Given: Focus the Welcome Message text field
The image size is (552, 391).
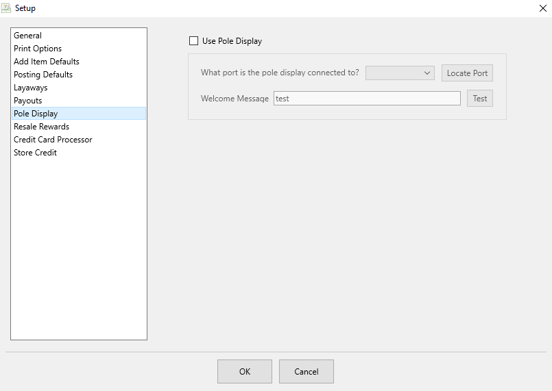Looking at the screenshot, I should 367,98.
